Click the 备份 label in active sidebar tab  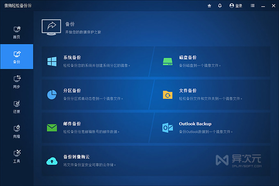[x=16, y=62]
